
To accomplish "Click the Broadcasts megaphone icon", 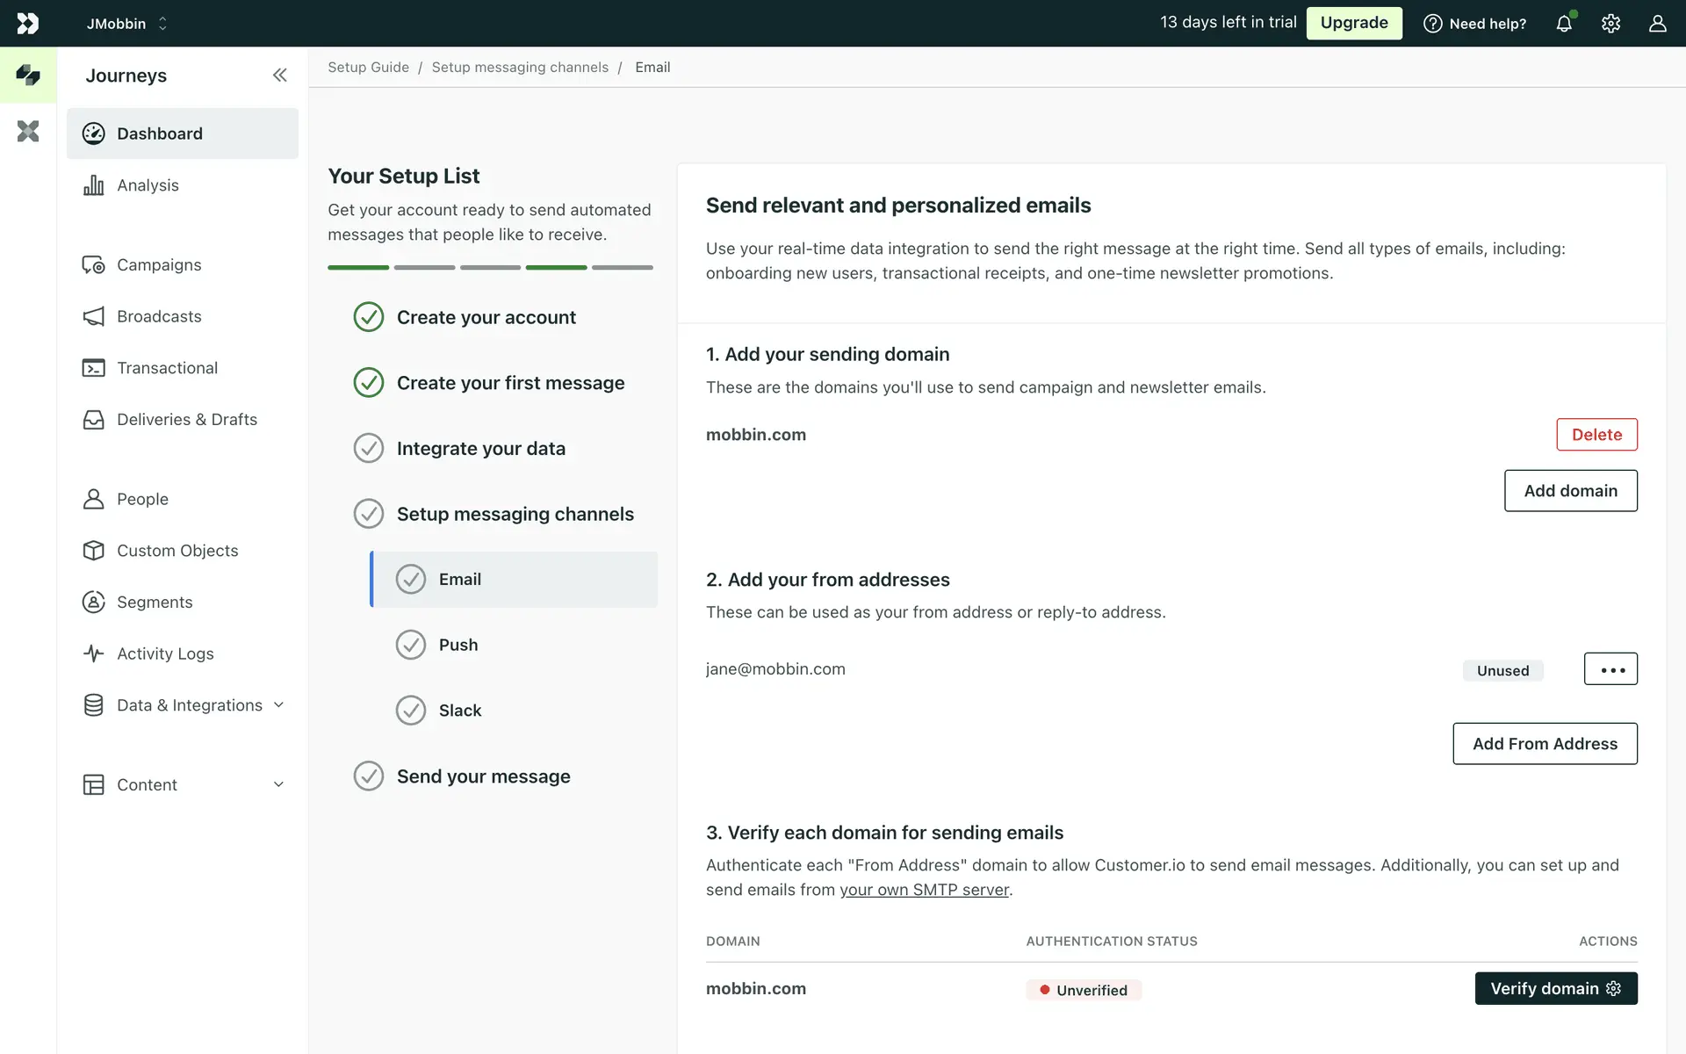I will [x=93, y=316].
